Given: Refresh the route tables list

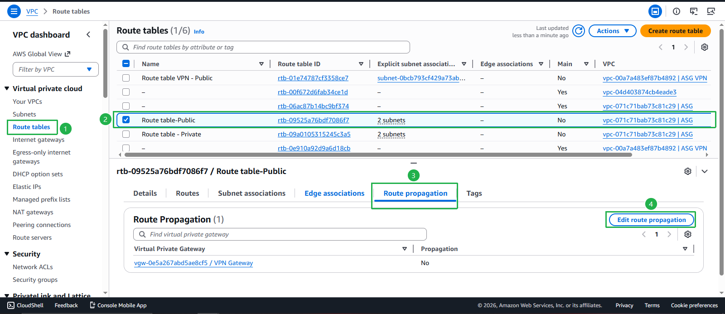Looking at the screenshot, I should pos(579,31).
